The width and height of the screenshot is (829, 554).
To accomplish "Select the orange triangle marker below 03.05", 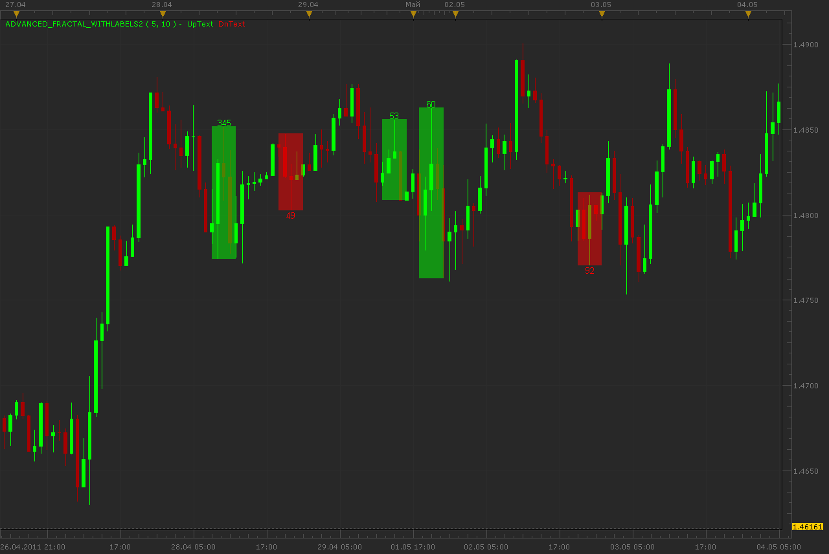I will (602, 14).
